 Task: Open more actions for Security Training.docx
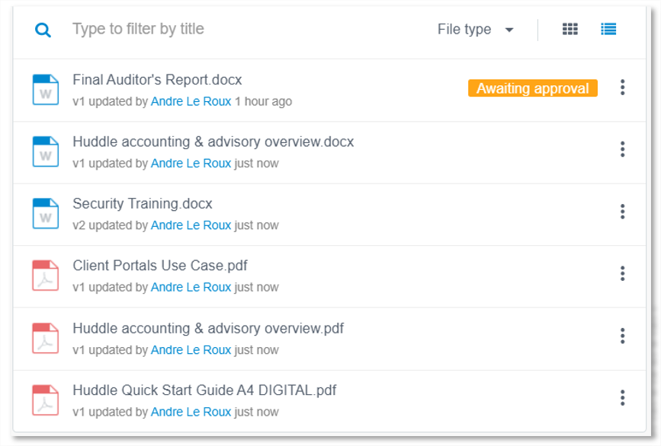click(x=622, y=212)
